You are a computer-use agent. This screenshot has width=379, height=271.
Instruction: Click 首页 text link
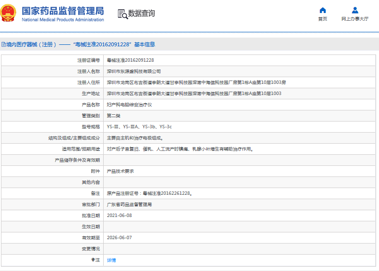click(x=323, y=19)
